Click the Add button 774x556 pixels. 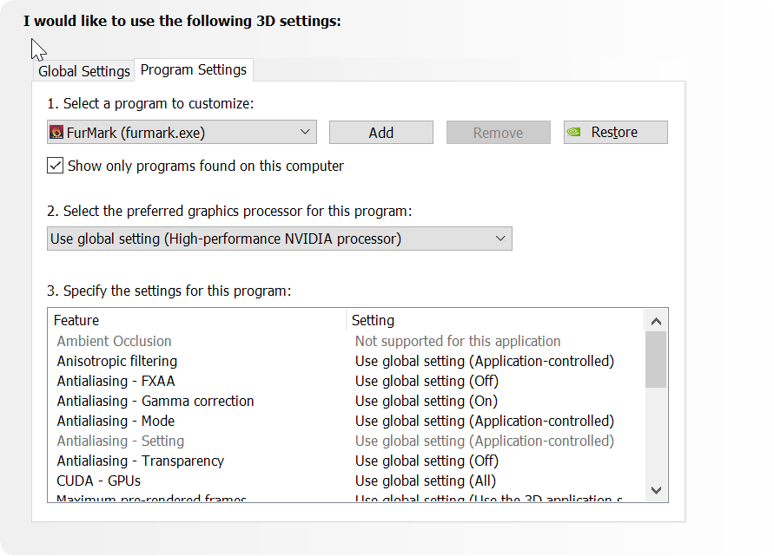(381, 132)
